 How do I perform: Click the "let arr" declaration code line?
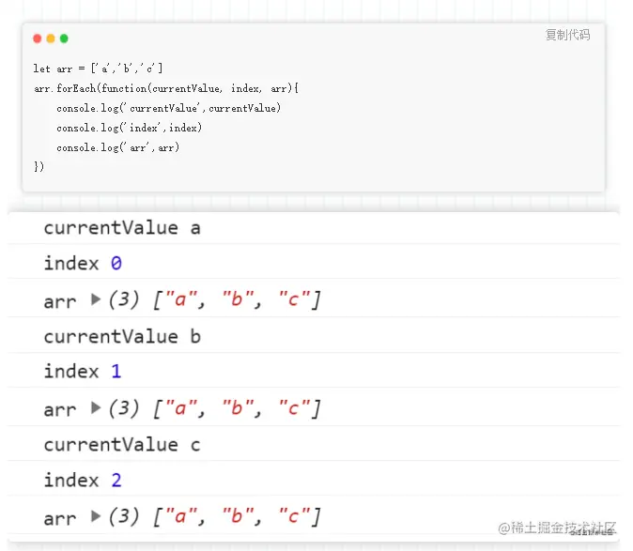[98, 69]
